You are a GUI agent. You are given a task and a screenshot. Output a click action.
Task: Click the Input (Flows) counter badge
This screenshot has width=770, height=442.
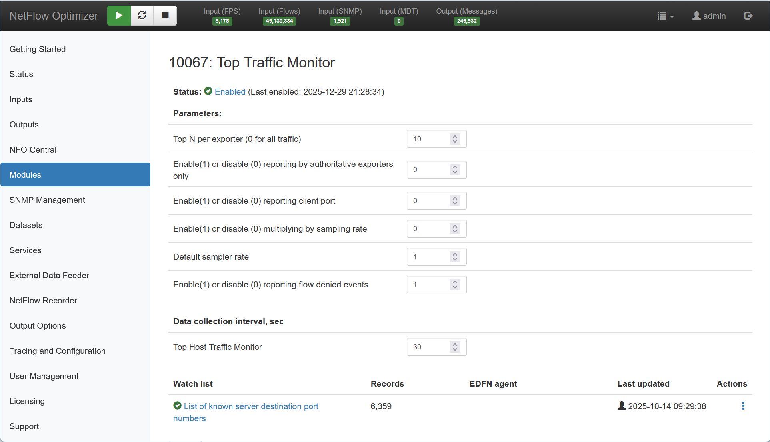pos(279,21)
